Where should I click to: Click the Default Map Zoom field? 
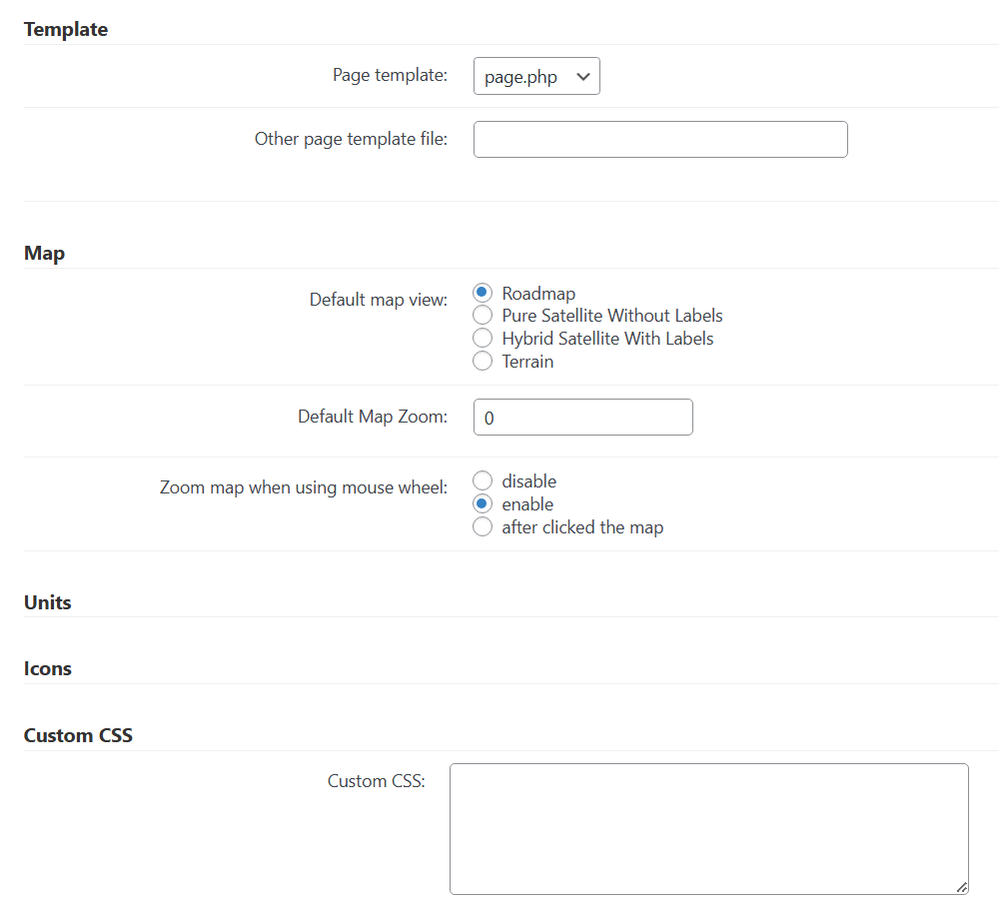click(x=583, y=418)
